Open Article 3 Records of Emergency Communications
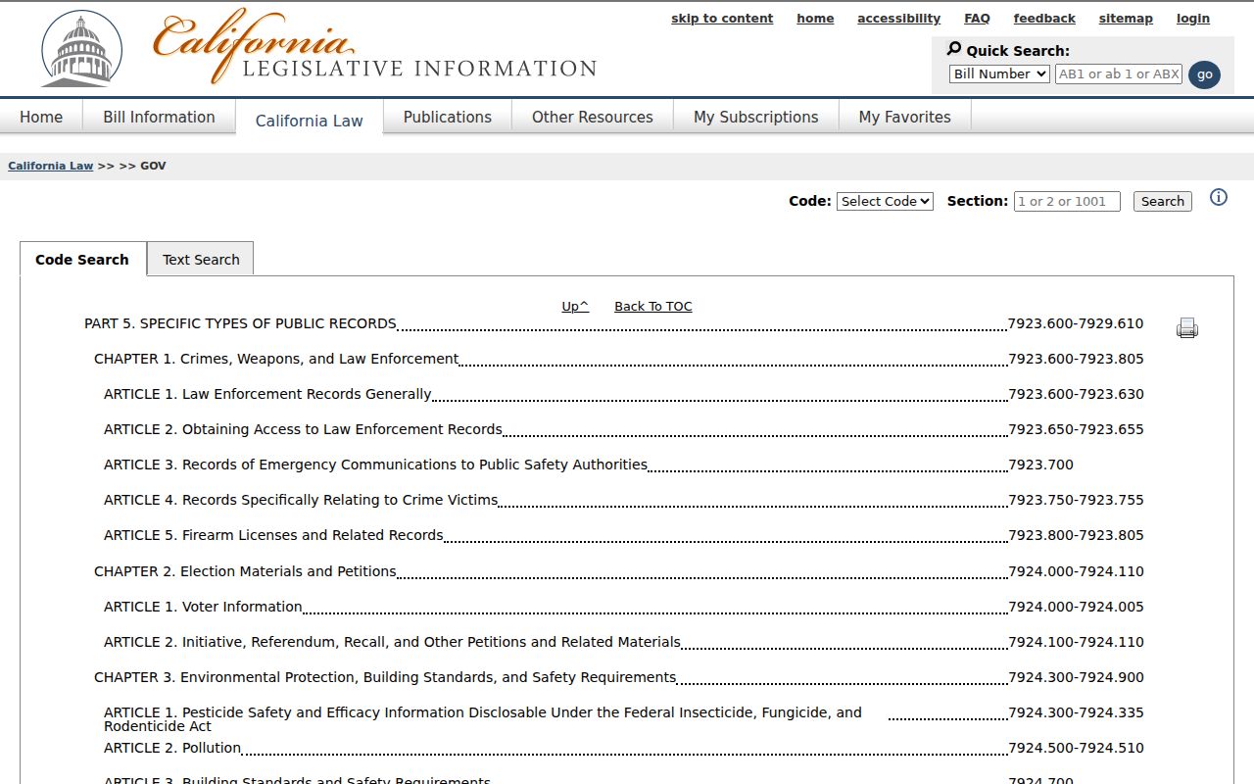The height and width of the screenshot is (784, 1254). tap(375, 465)
